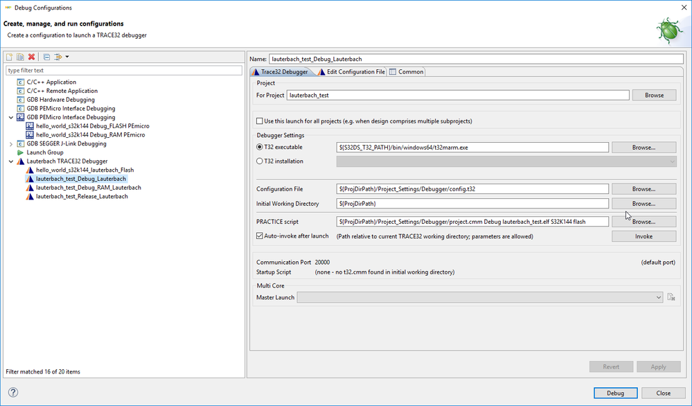Select the Launch Group entry
This screenshot has width=692, height=406.
pos(45,152)
